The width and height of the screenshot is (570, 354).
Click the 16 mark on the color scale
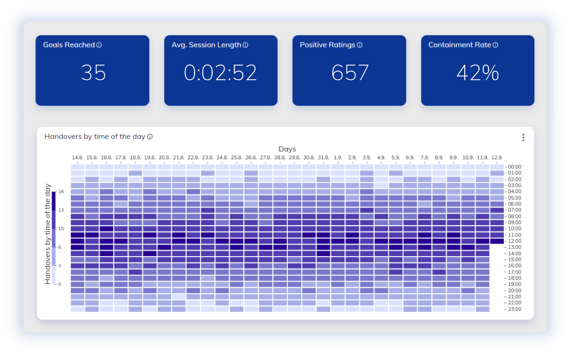[60, 192]
